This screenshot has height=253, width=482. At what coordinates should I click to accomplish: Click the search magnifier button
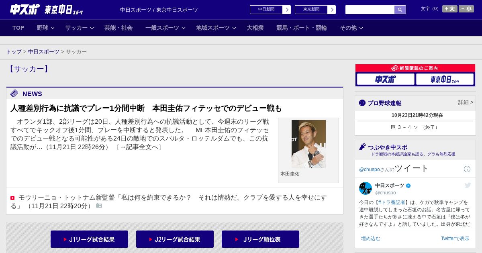(400, 10)
